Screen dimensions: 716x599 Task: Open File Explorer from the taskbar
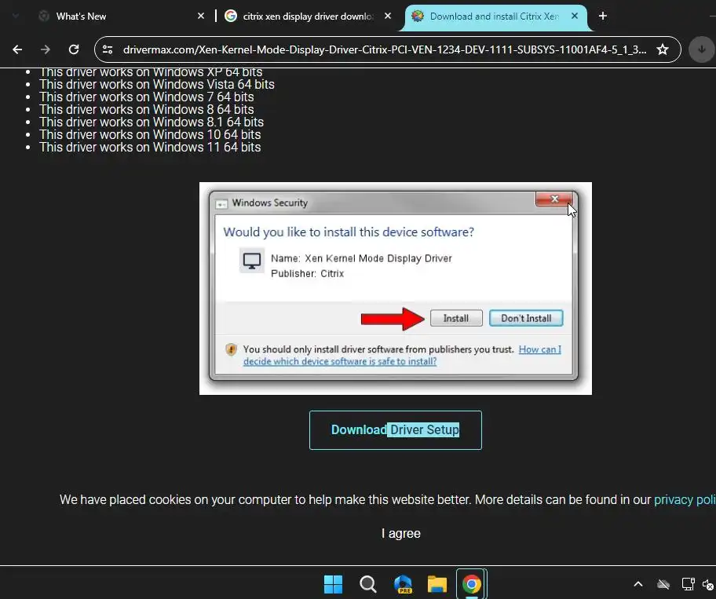tap(437, 584)
